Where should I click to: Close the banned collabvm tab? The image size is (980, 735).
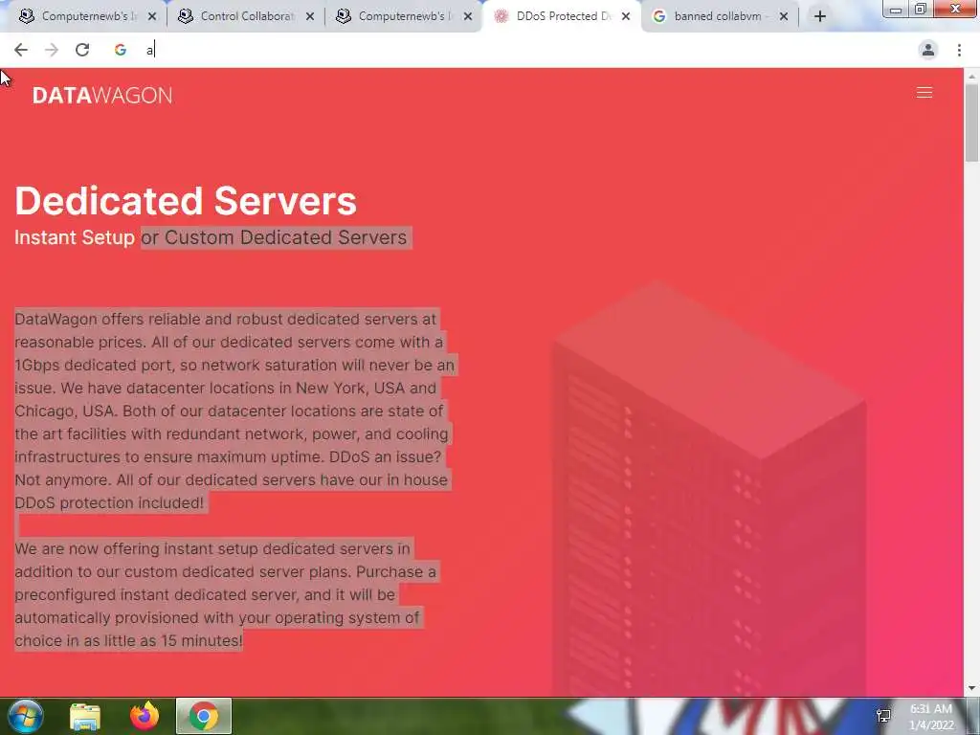[784, 17]
